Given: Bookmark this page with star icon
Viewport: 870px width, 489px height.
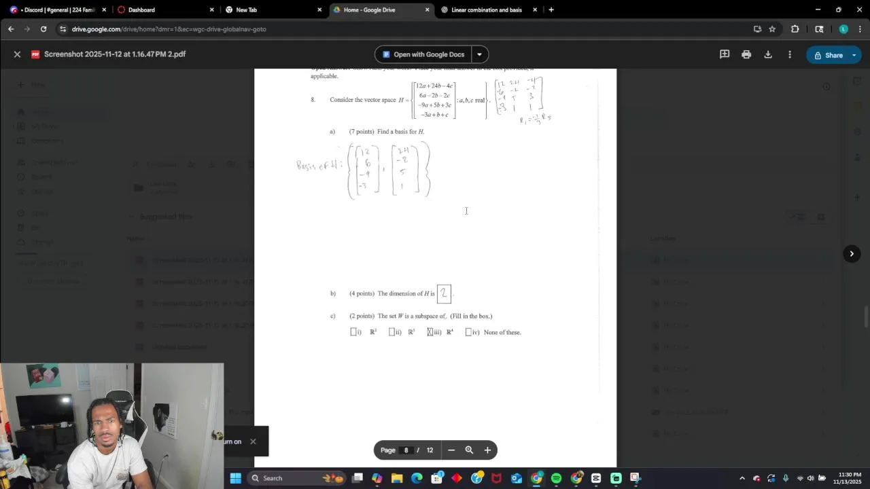Looking at the screenshot, I should click(772, 29).
